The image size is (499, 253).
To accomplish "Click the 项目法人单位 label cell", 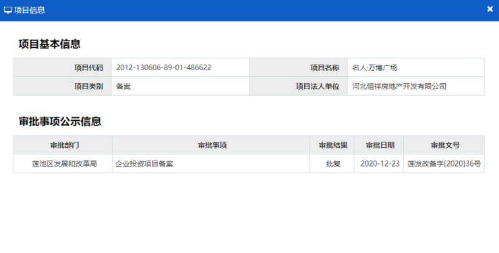I will (x=299, y=86).
